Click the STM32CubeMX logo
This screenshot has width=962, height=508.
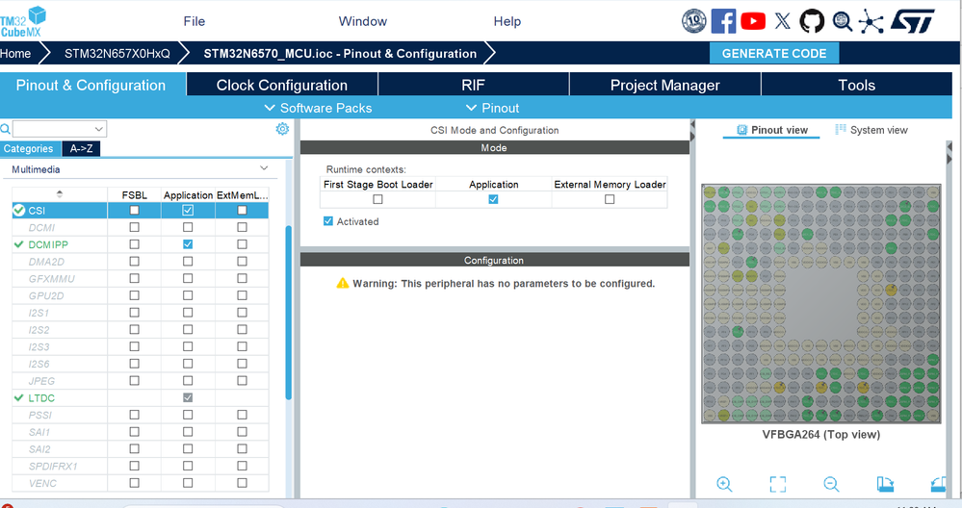coord(23,21)
